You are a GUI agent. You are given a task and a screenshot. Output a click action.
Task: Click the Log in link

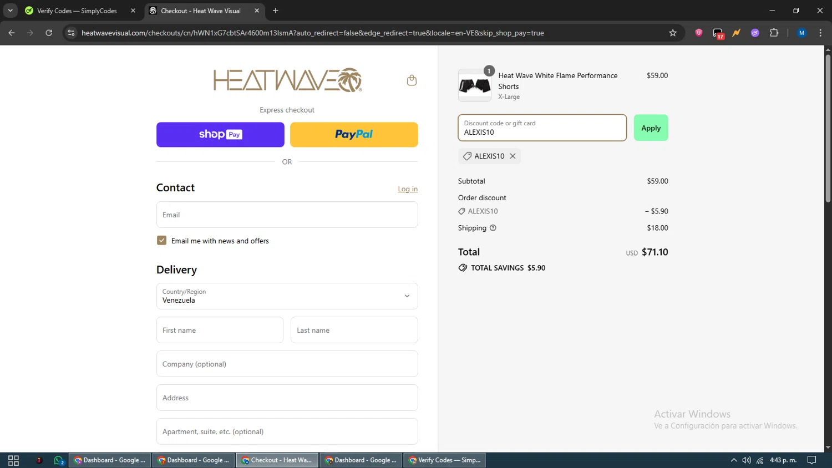point(408,189)
